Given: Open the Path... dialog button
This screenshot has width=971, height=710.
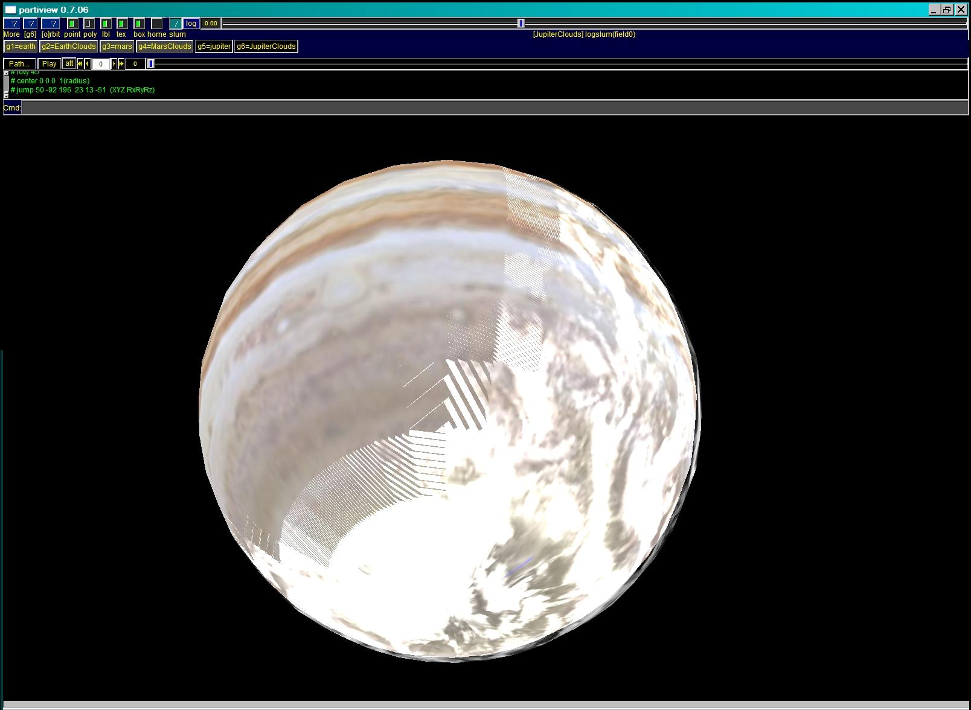Looking at the screenshot, I should [19, 63].
